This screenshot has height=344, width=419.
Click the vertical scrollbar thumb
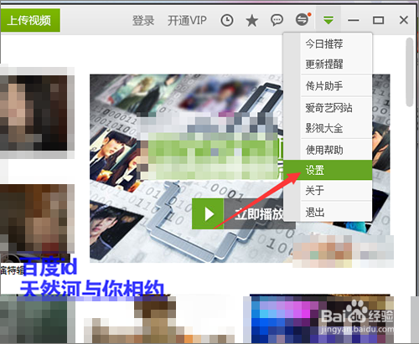(410, 72)
